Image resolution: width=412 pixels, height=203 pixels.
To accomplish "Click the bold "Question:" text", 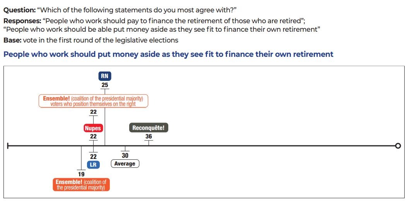I will 19,10.
